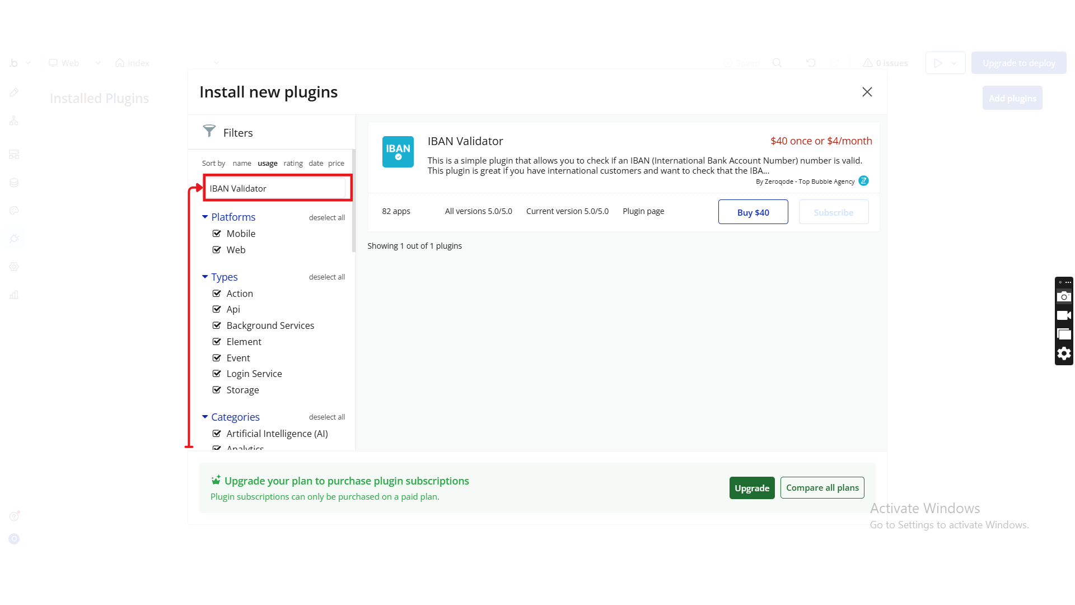Uncheck the Mobile platform checkbox

pyautogui.click(x=217, y=234)
